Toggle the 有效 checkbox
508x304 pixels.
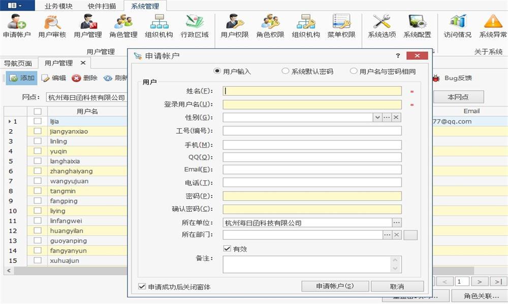pyautogui.click(x=227, y=248)
